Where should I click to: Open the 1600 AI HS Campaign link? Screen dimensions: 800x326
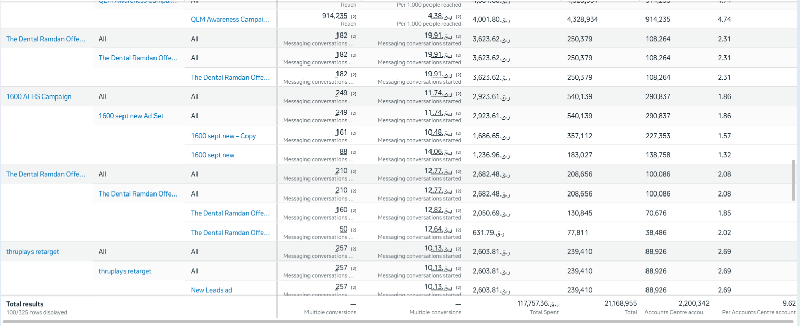coord(39,96)
